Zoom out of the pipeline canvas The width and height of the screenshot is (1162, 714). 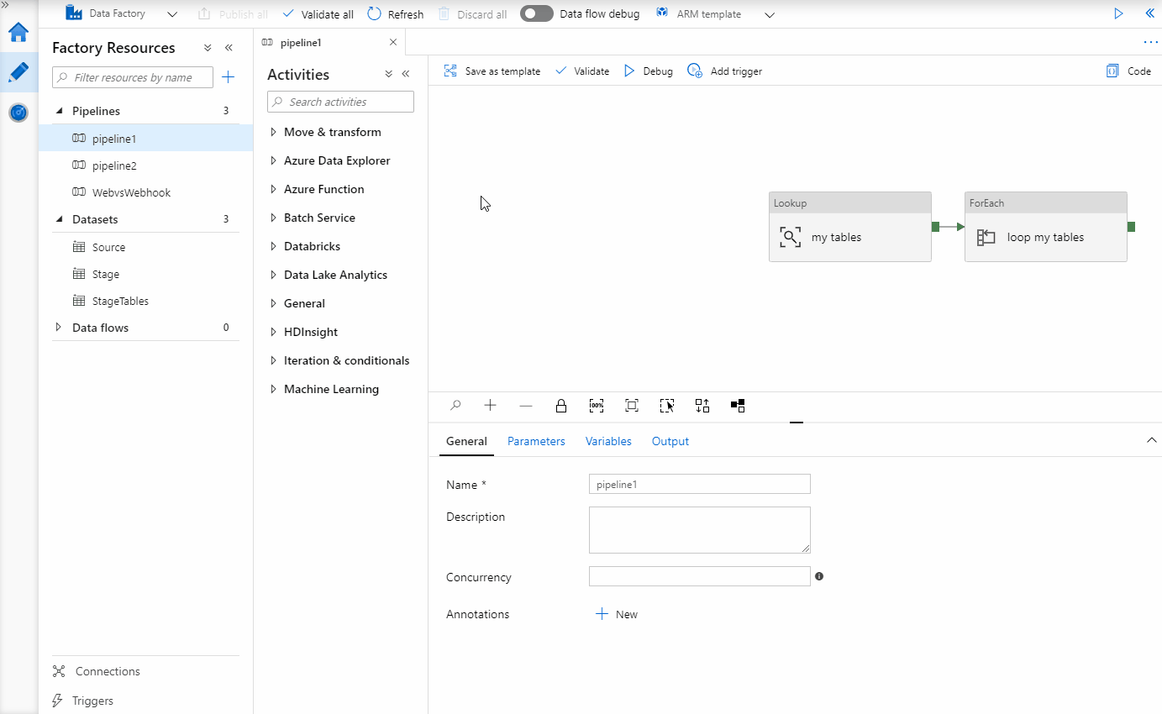[526, 406]
